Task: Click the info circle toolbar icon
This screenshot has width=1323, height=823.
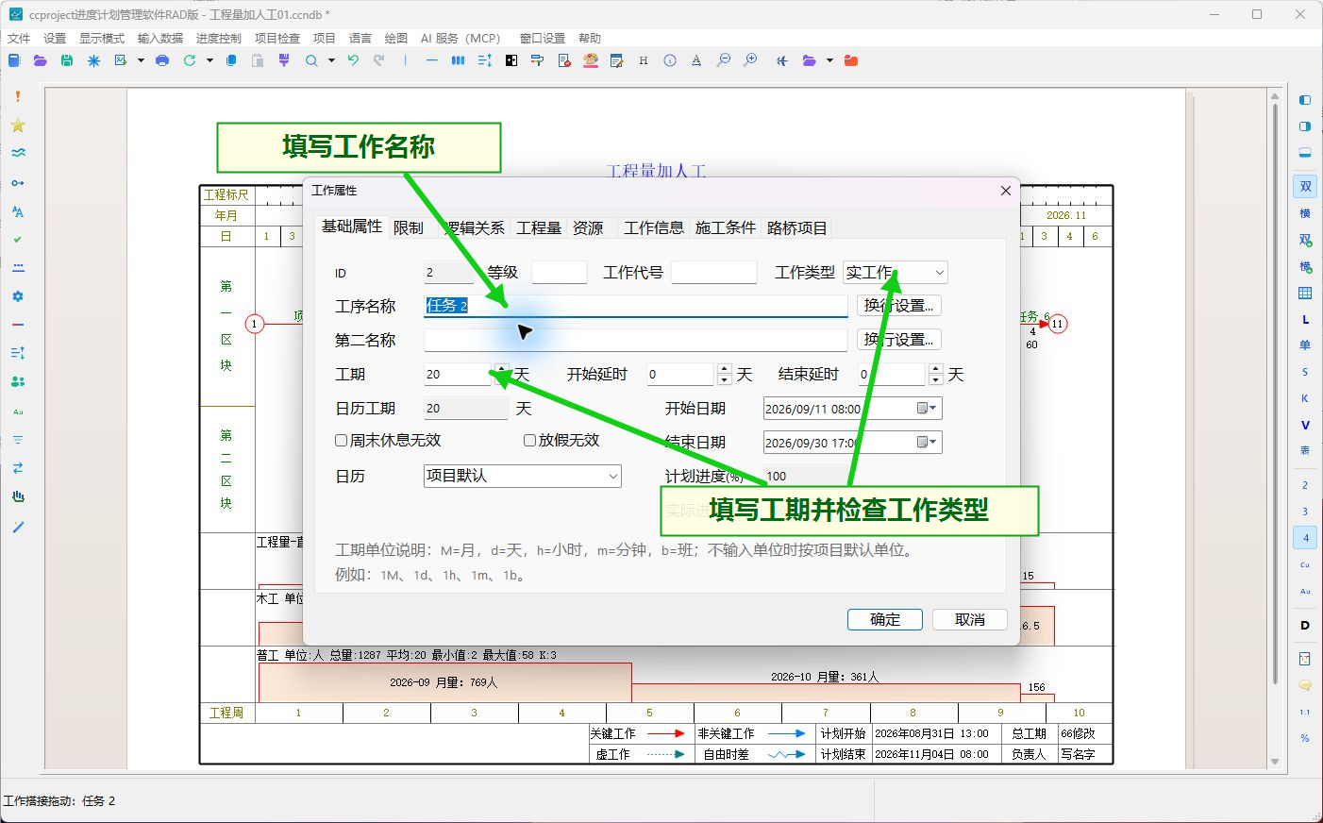Action: [670, 60]
